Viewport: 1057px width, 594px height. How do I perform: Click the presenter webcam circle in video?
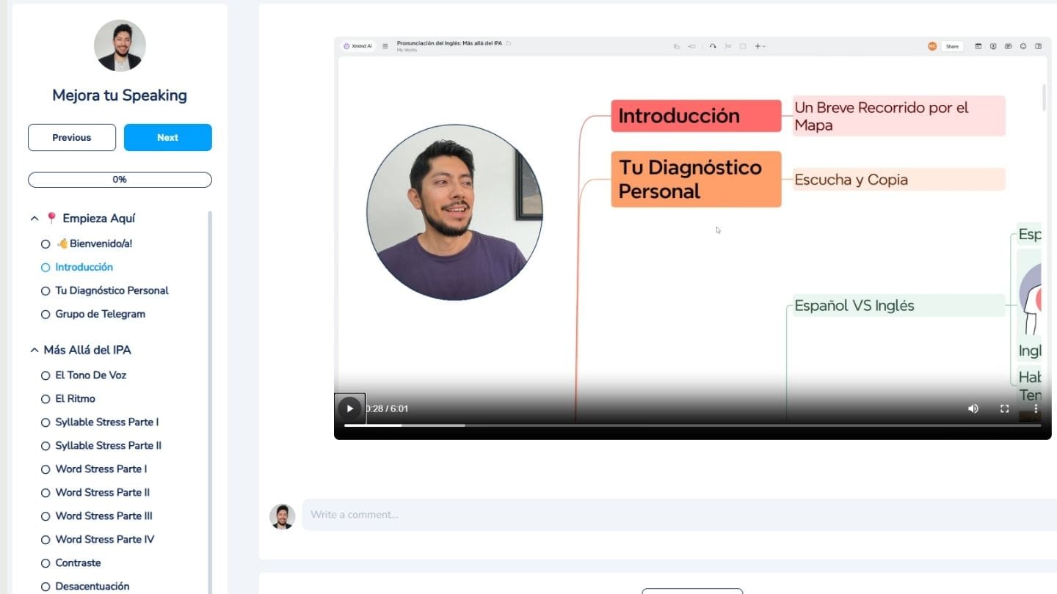(x=454, y=212)
